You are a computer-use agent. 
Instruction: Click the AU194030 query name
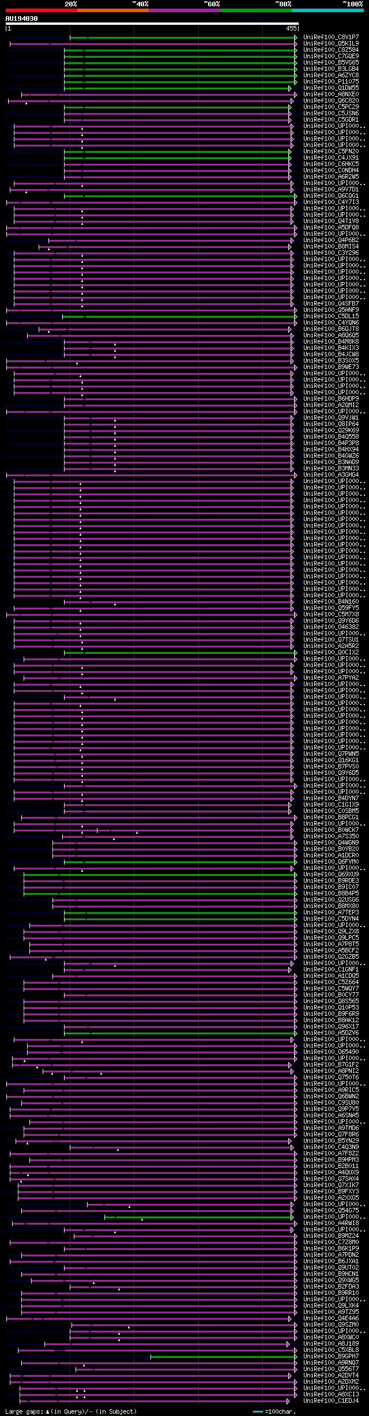(x=22, y=18)
